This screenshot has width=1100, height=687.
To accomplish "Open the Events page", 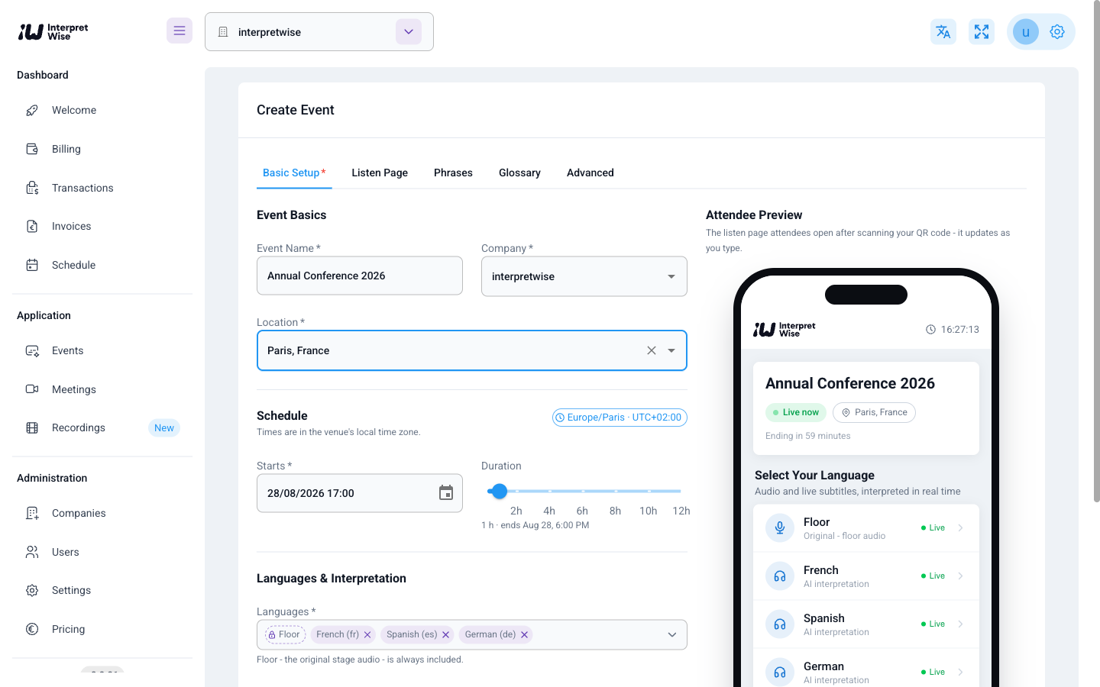I will click(102, 350).
